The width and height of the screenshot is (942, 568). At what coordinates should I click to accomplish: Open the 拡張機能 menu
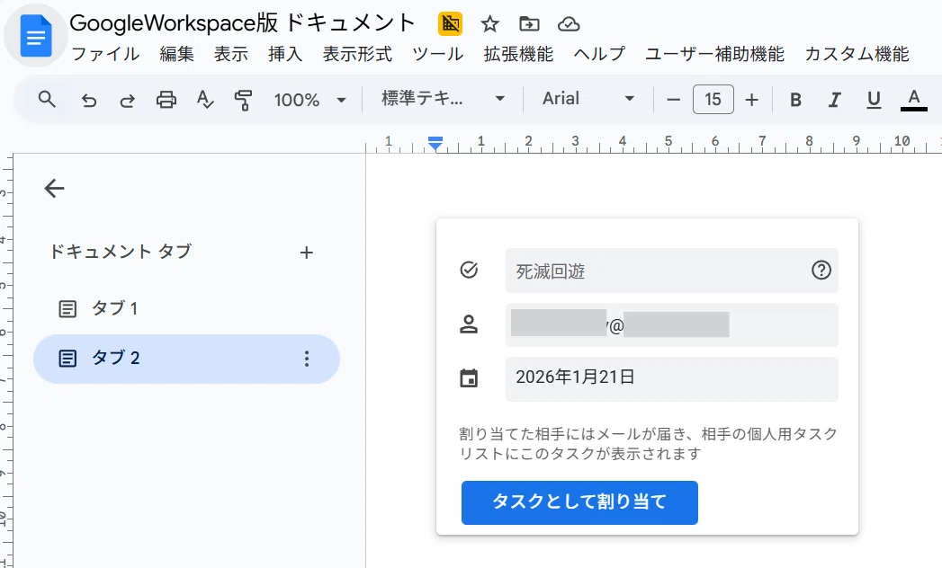coord(518,54)
